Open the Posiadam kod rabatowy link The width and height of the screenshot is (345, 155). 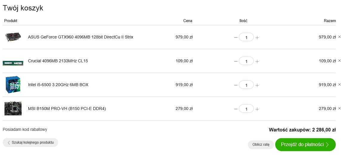(25, 129)
